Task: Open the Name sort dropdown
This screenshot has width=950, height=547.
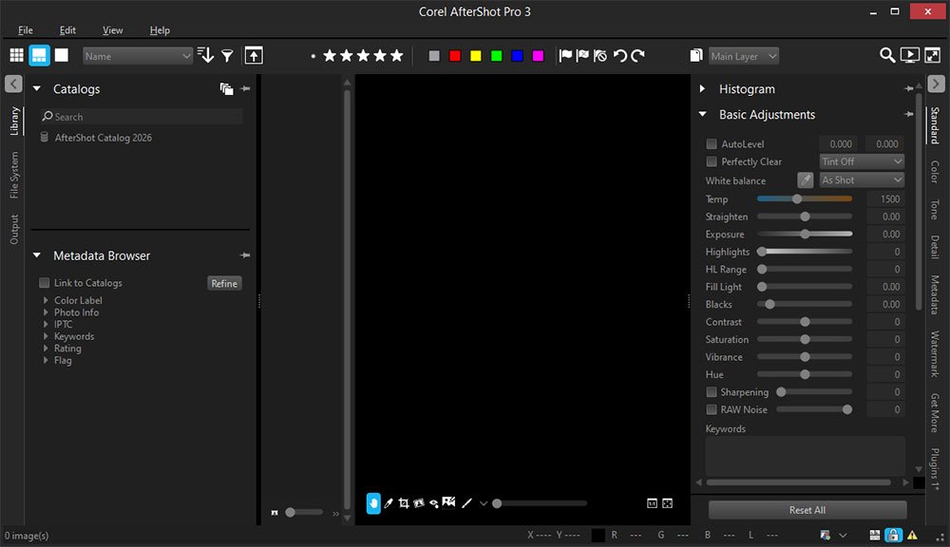Action: point(138,56)
